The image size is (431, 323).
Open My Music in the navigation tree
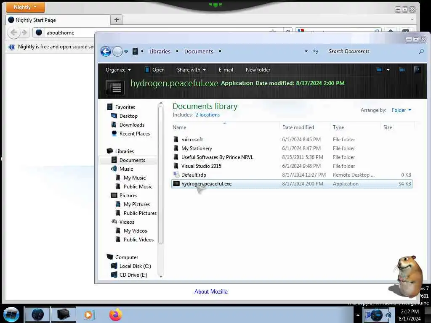point(134,178)
